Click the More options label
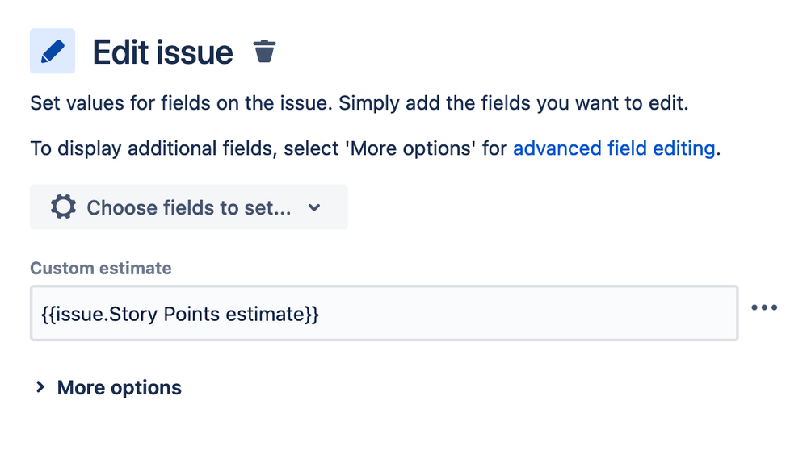This screenshot has height=459, width=807. click(x=119, y=388)
